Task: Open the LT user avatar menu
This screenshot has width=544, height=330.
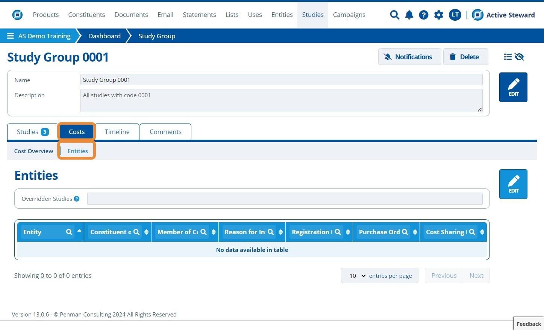Action: click(455, 15)
